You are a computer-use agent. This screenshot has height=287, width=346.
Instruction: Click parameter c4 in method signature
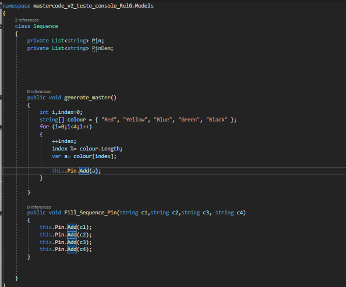[x=239, y=213]
